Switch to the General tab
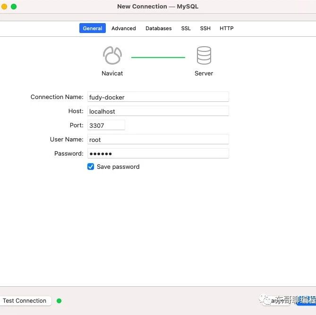The image size is (316, 315). coord(92,28)
